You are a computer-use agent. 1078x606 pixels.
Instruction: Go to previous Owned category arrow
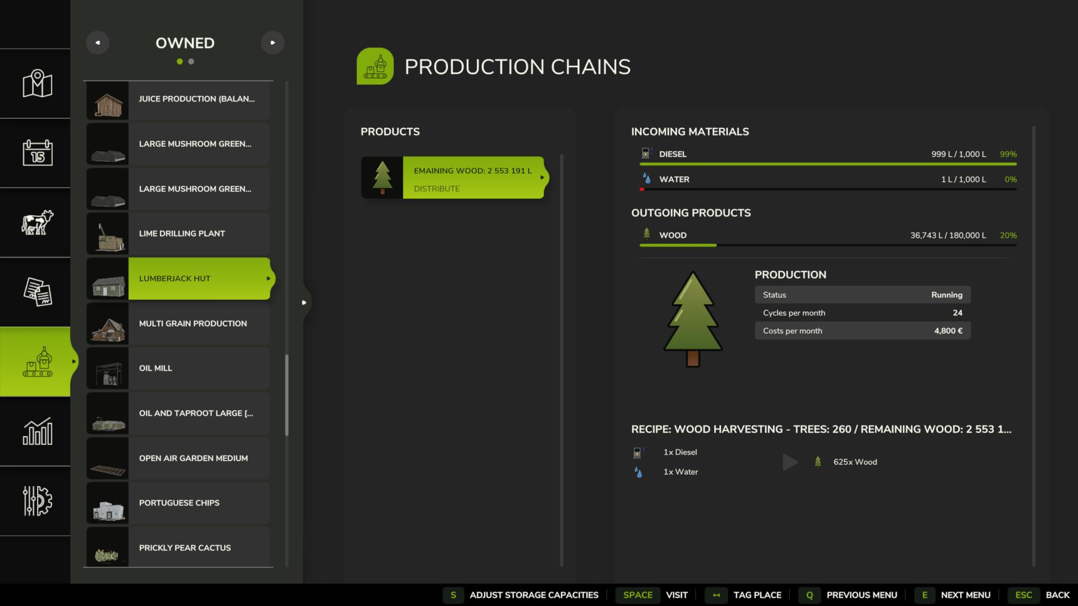point(98,43)
